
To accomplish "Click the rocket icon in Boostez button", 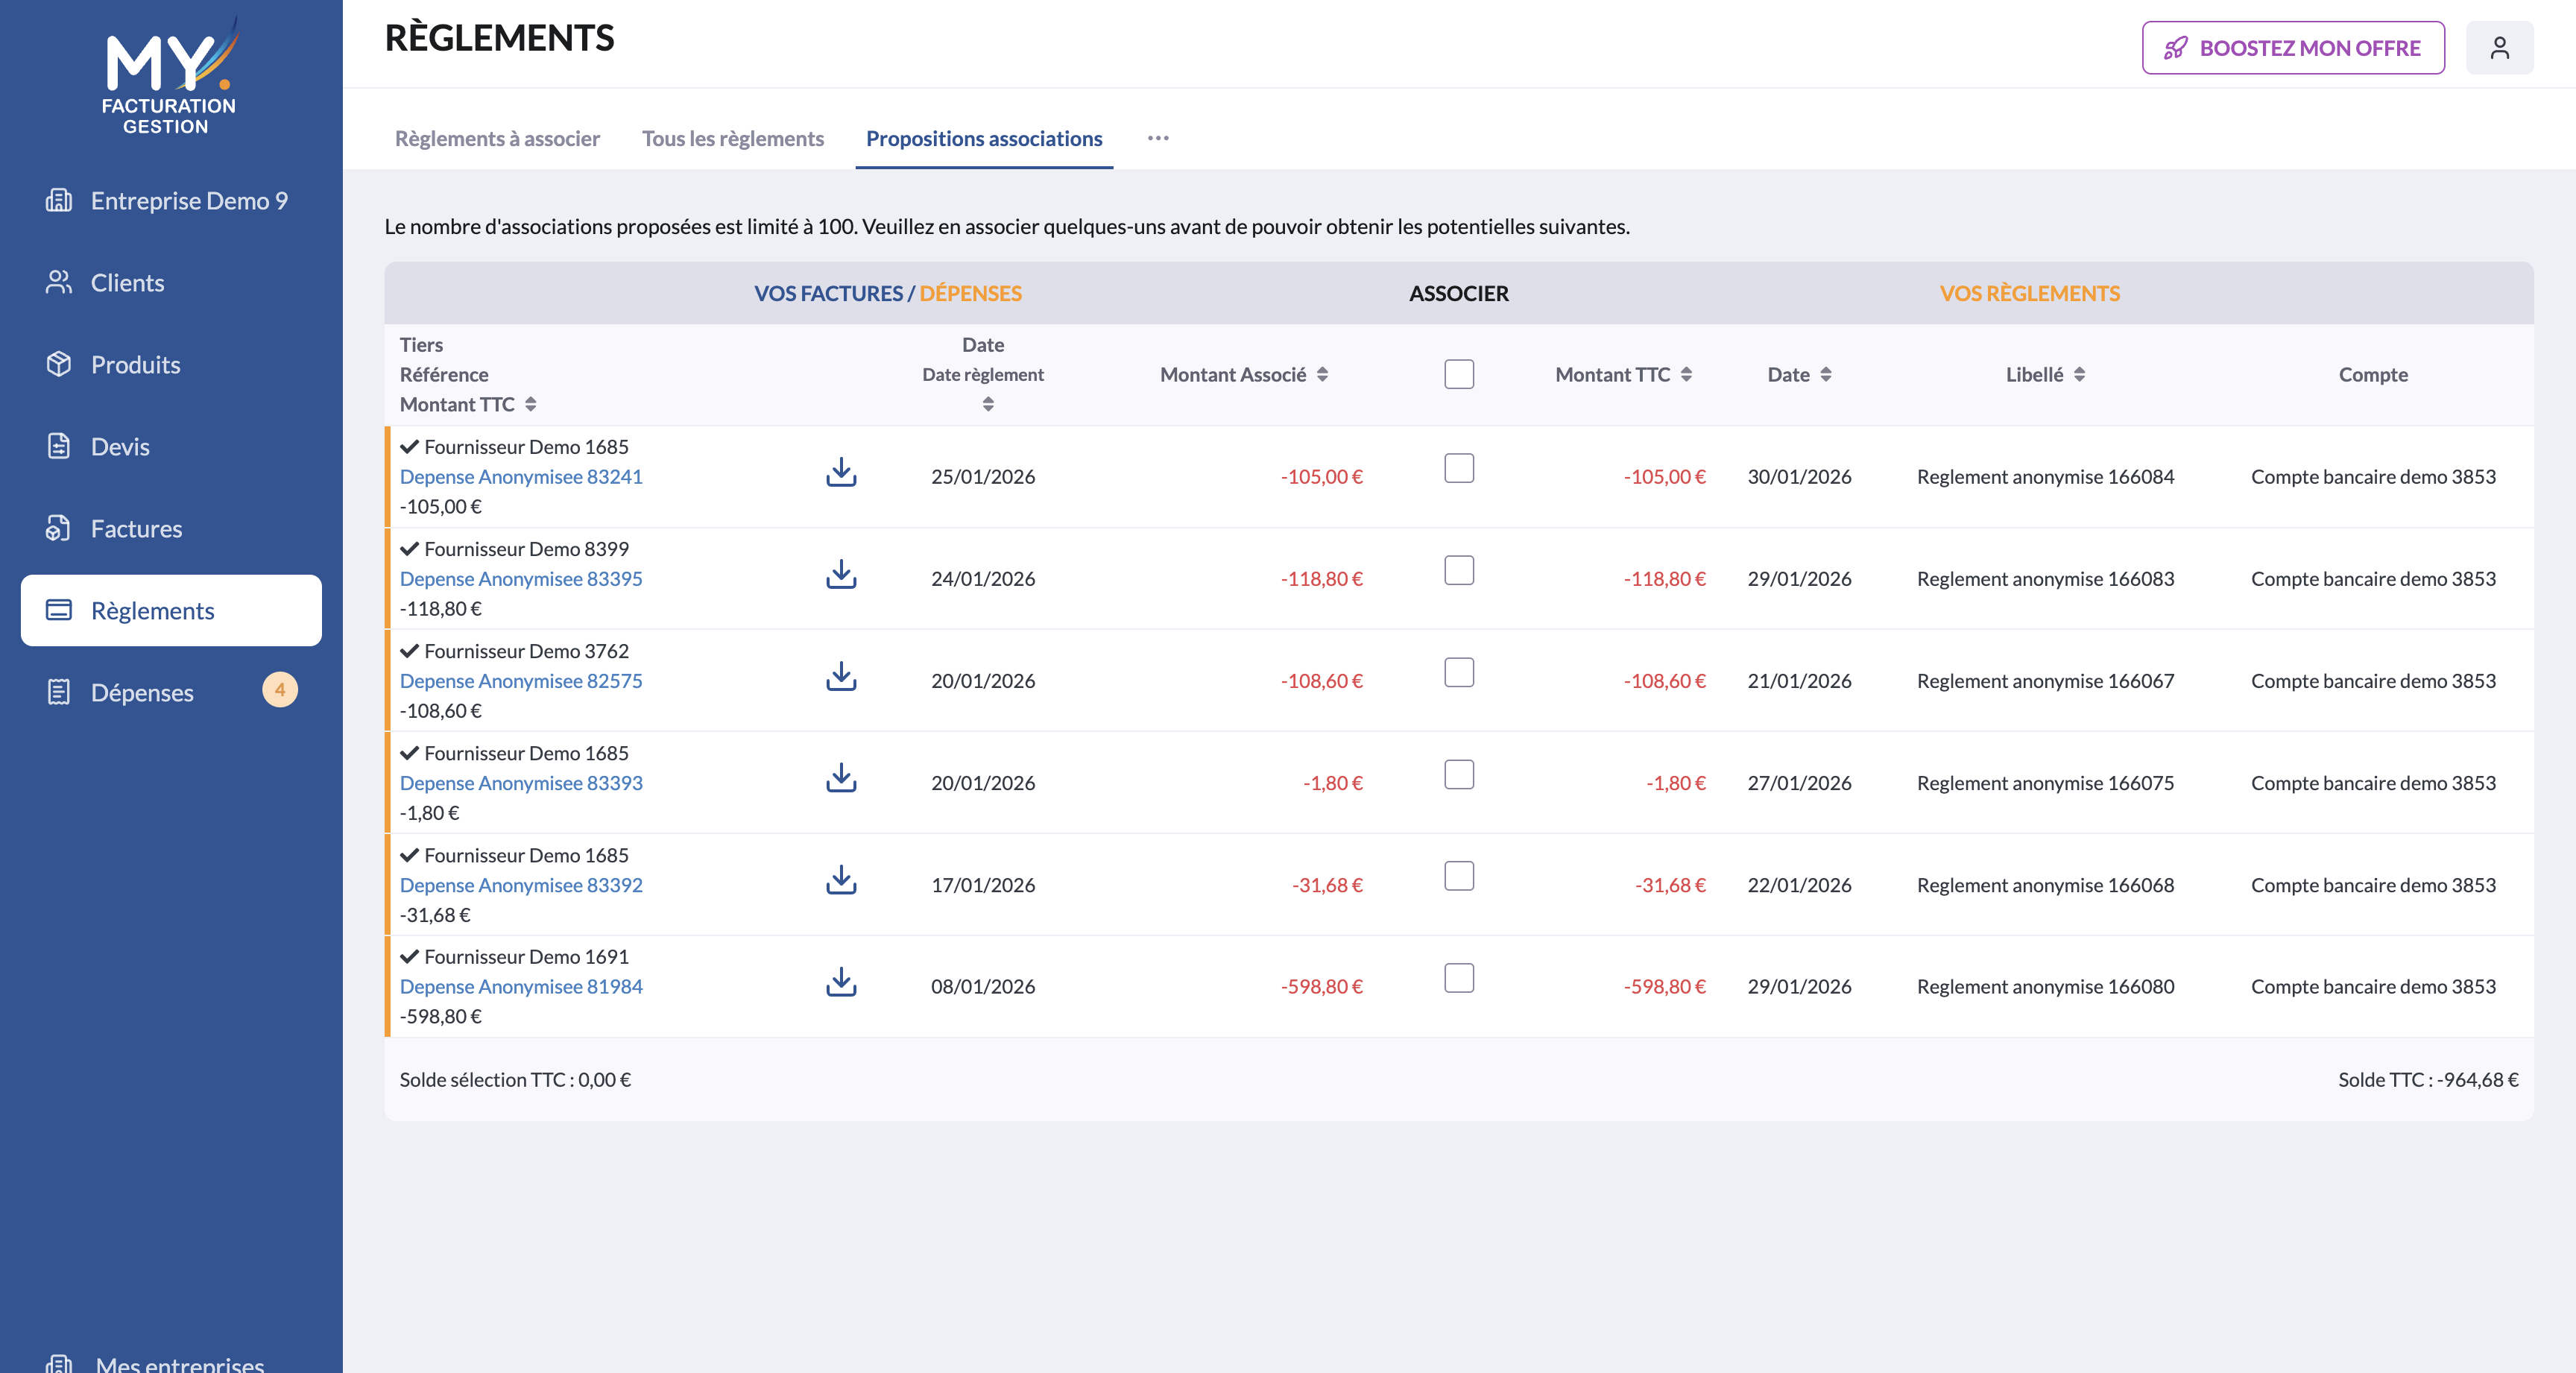I will pos(2175,48).
